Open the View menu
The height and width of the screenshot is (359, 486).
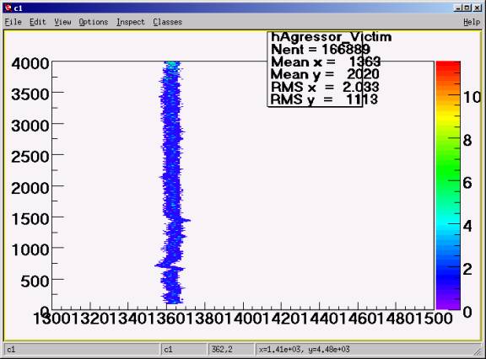[x=62, y=22]
